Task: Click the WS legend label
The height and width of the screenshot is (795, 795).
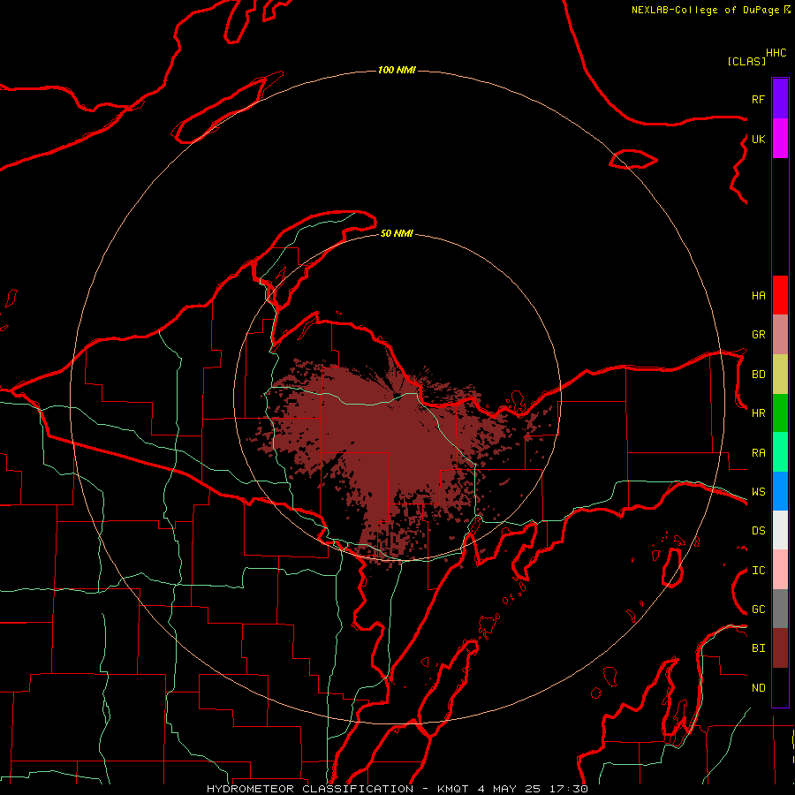Action: point(758,492)
